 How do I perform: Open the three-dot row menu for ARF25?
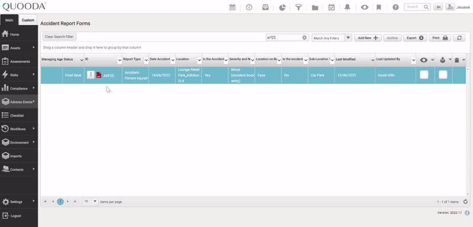coord(91,75)
